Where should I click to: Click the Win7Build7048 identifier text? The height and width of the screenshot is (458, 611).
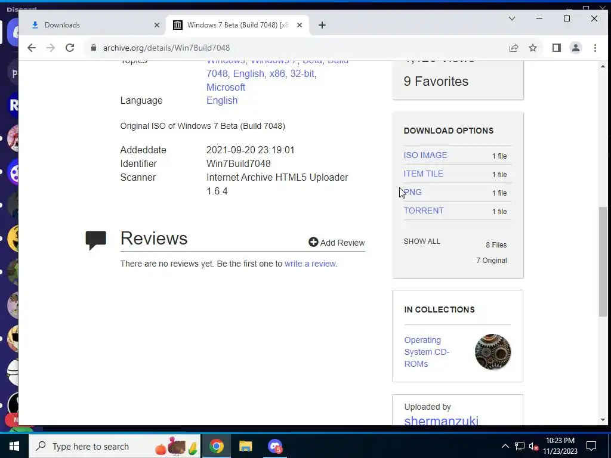(239, 163)
